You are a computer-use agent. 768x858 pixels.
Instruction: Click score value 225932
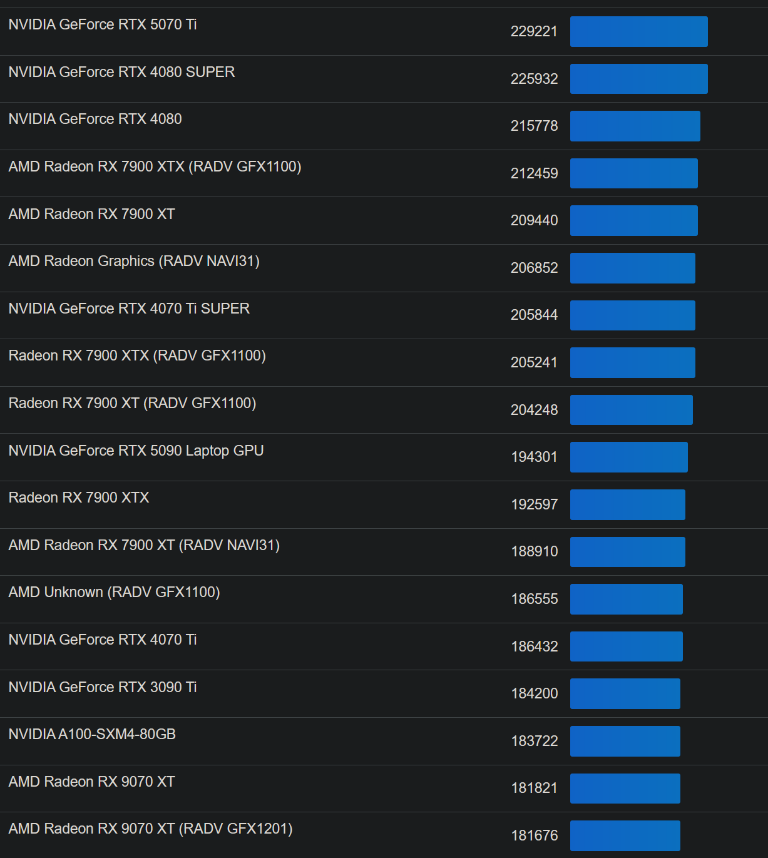click(534, 79)
